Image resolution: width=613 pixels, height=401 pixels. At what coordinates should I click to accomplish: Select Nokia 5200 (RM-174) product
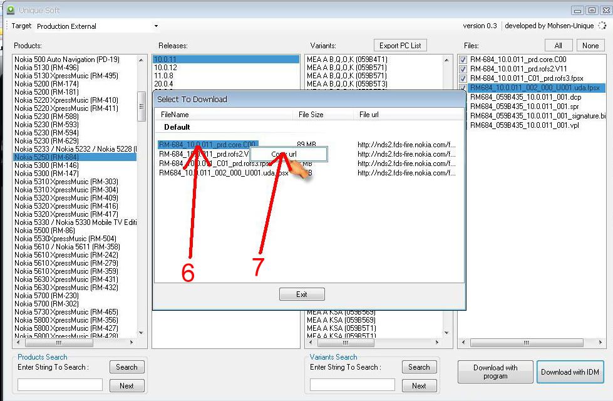click(x=46, y=84)
